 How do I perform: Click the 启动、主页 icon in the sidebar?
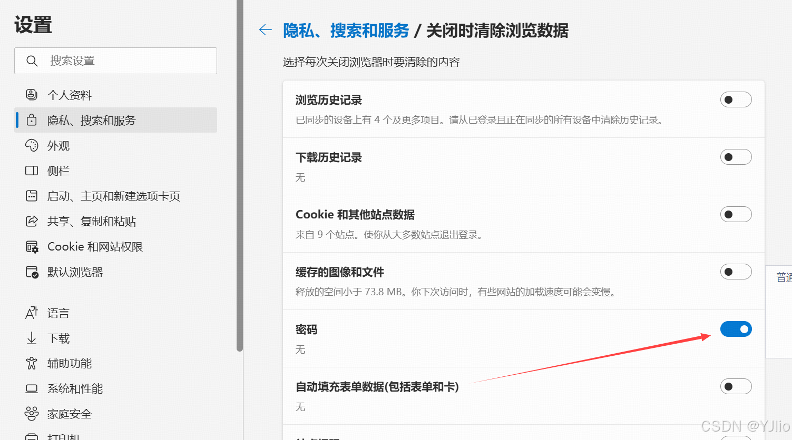tap(32, 196)
